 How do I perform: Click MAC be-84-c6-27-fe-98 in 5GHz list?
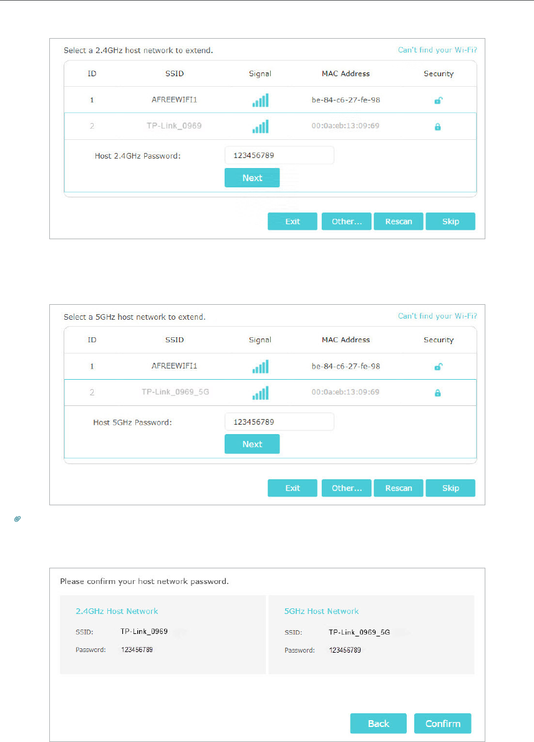point(346,366)
